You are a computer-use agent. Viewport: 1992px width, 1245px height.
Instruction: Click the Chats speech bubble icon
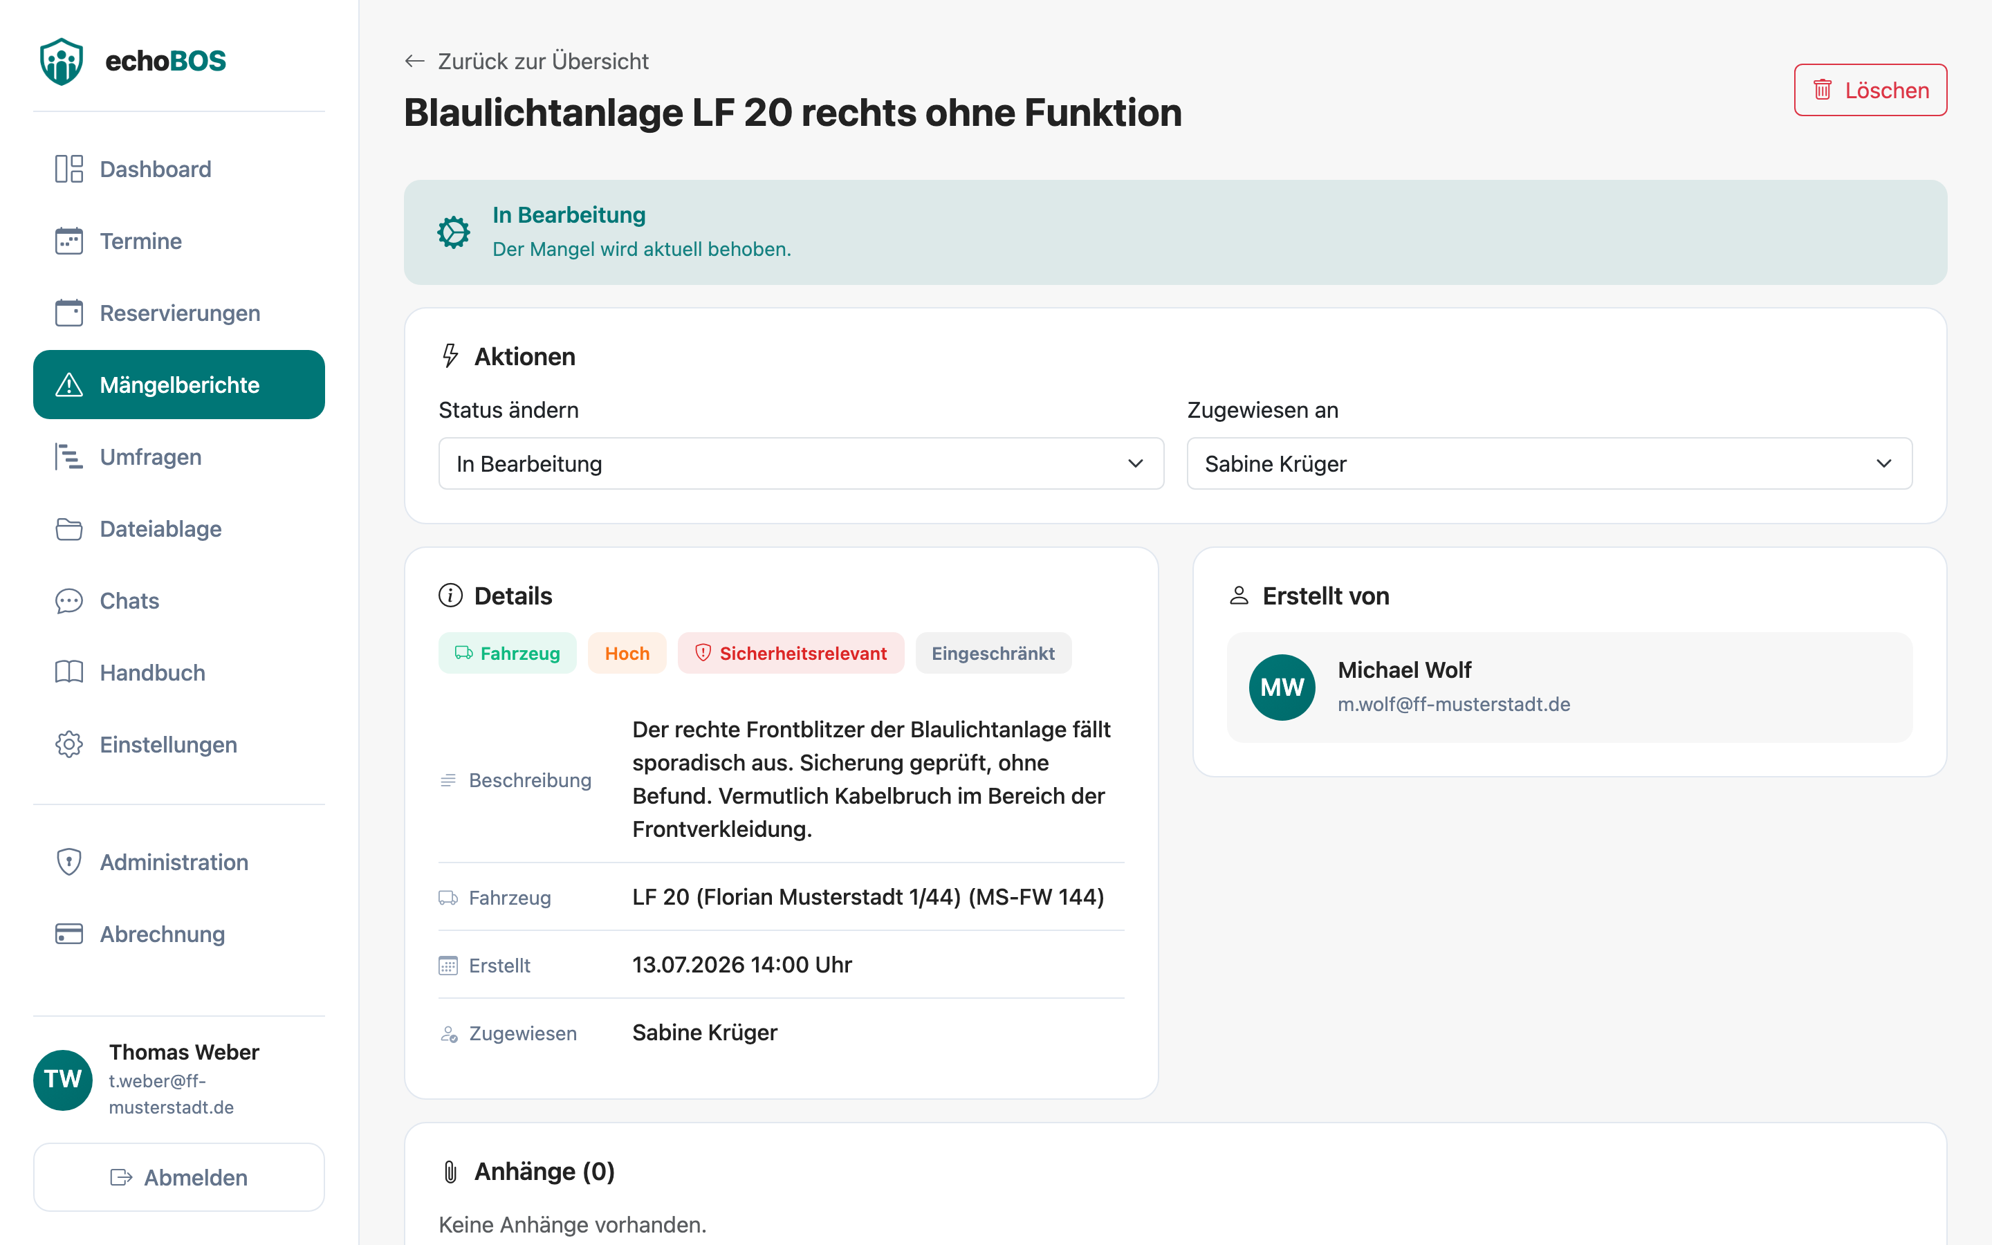tap(69, 601)
